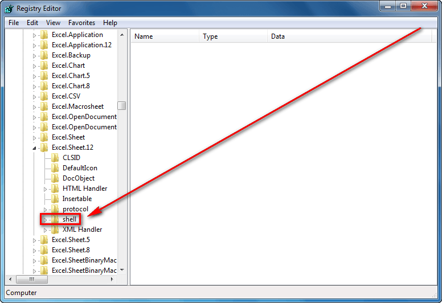Collapse the Excel.Sheet.12 key
This screenshot has height=303, width=442.
tap(34, 148)
